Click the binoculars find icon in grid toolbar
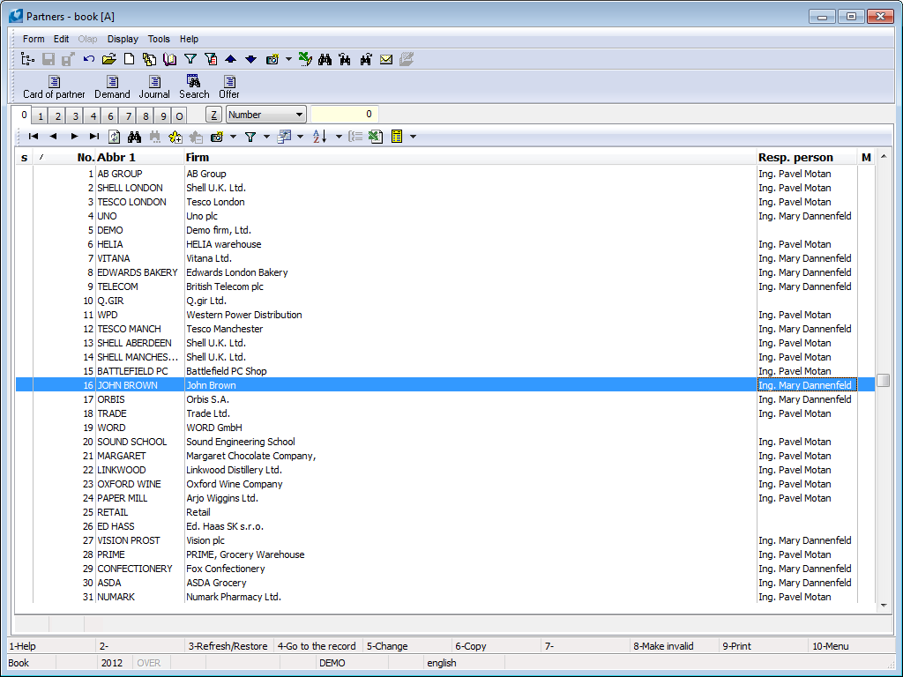Viewport: 903px width, 677px height. click(135, 137)
